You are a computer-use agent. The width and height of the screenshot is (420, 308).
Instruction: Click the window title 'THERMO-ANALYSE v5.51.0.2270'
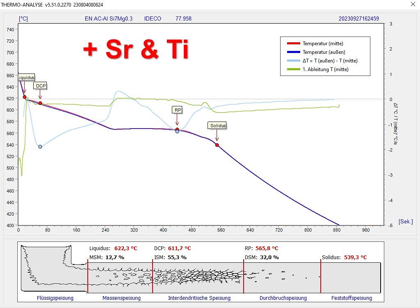tap(36, 5)
